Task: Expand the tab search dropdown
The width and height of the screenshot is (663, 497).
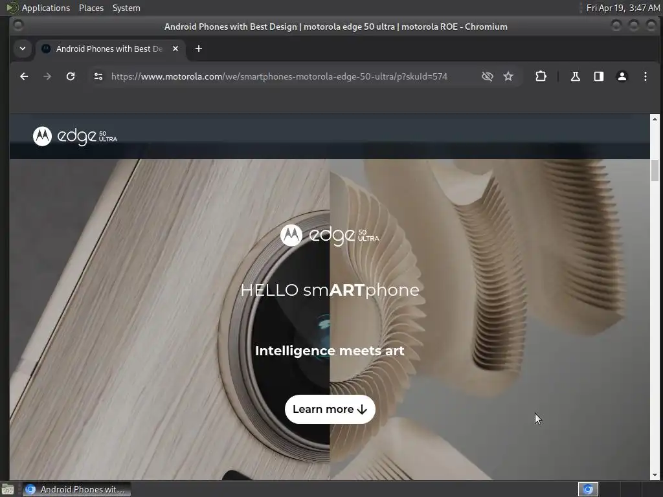Action: (23, 49)
